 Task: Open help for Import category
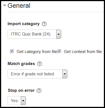click(x=44, y=24)
